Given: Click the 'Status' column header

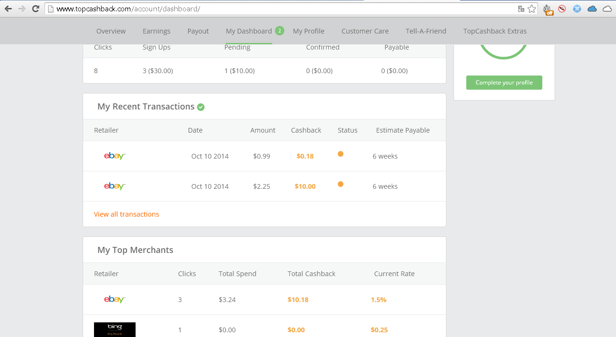Looking at the screenshot, I should point(348,130).
